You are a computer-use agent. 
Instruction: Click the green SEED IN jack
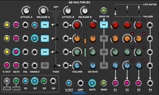pyautogui.click(x=104, y=10)
